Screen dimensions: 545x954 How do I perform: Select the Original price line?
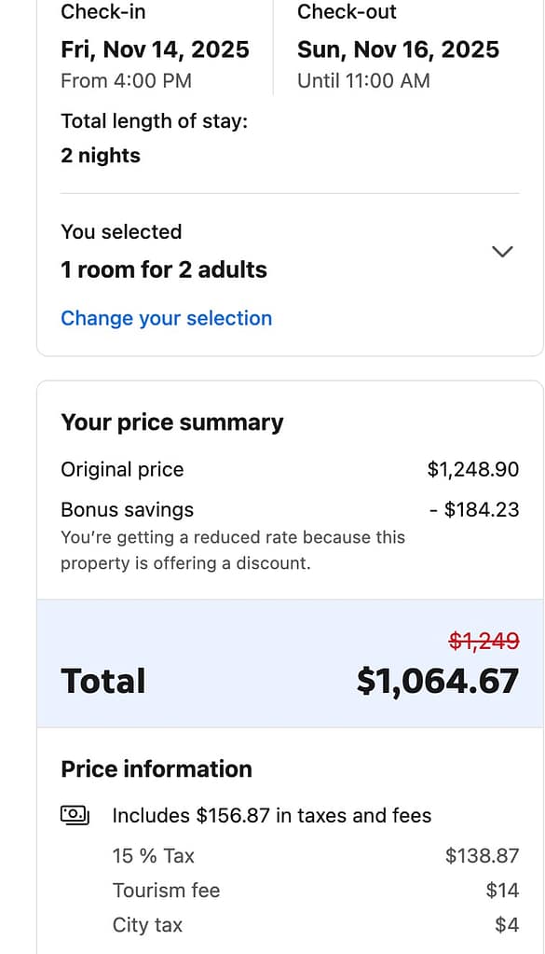[122, 469]
